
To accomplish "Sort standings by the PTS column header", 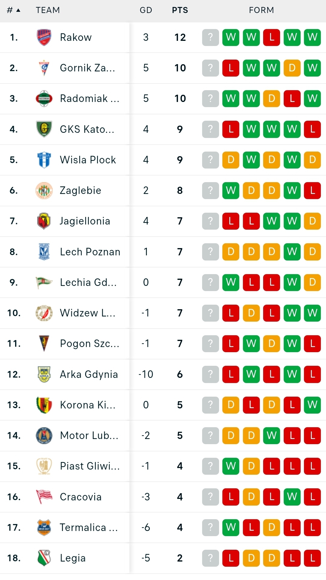I will point(180,10).
